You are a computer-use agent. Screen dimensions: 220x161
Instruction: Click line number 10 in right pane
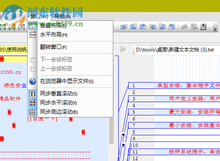(135, 145)
